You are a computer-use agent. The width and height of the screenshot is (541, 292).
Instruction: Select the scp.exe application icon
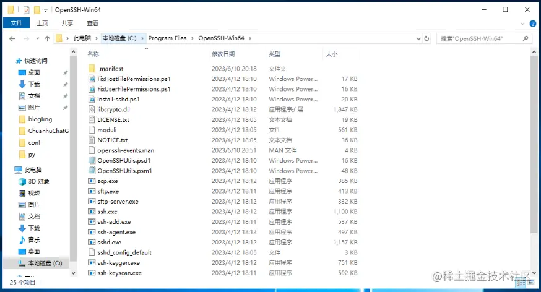pyautogui.click(x=92, y=181)
